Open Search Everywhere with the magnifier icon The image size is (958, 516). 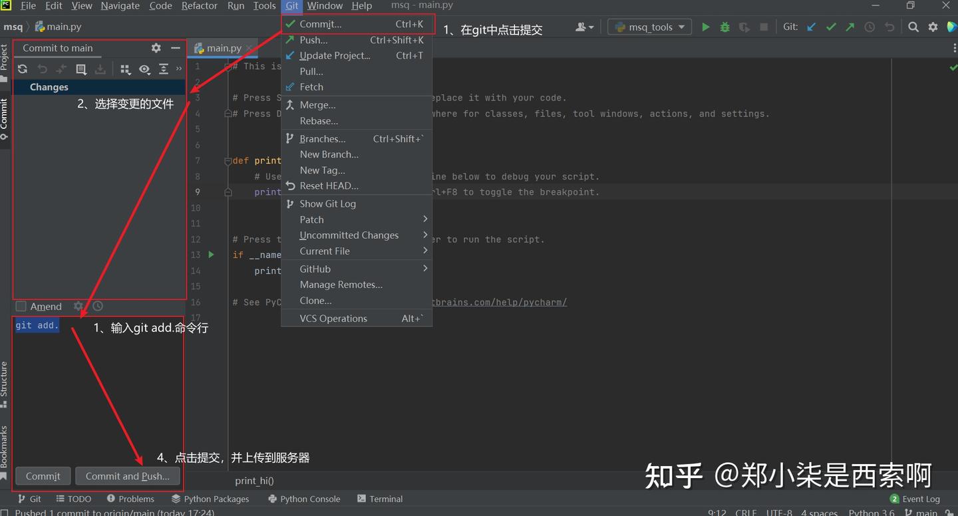click(x=913, y=27)
